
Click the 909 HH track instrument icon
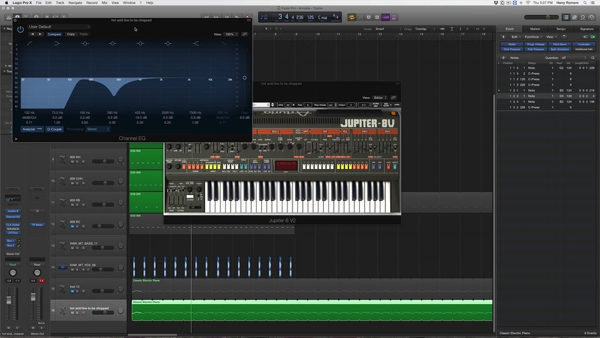[62, 159]
